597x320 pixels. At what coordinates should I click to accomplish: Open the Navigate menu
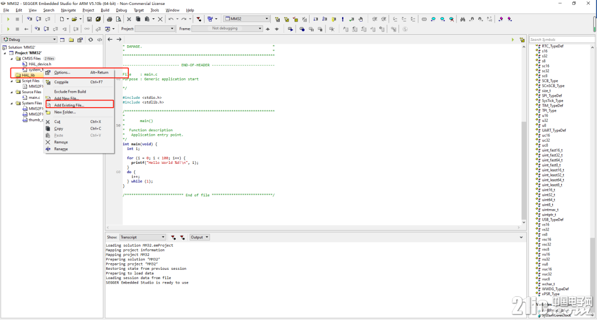[x=68, y=10]
